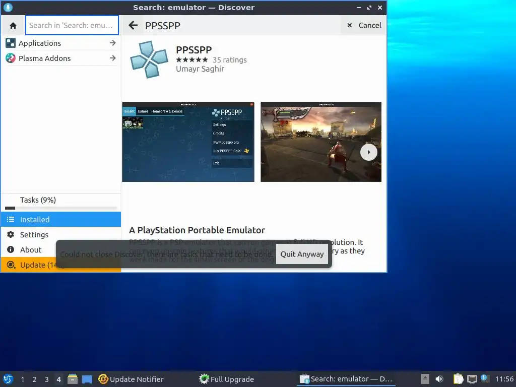Open the Tasks (9%) entry

pos(38,200)
